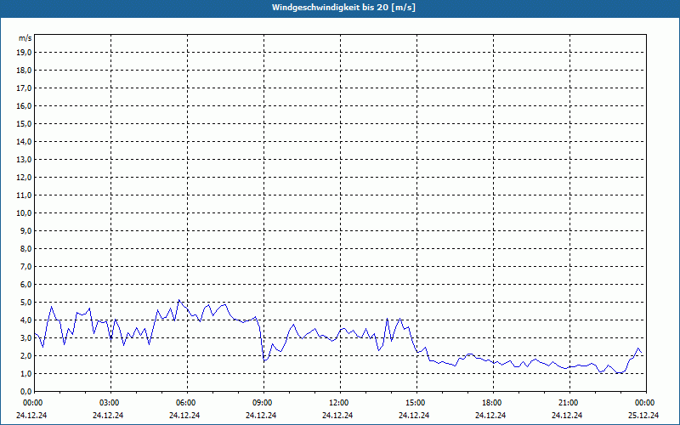Click the 3,0 y-axis value
Image resolution: width=680 pixels, height=425 pixels.
pyautogui.click(x=25, y=337)
